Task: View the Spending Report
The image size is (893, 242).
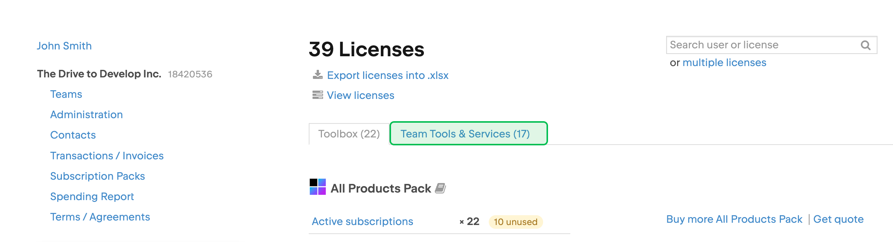Action: click(x=92, y=196)
